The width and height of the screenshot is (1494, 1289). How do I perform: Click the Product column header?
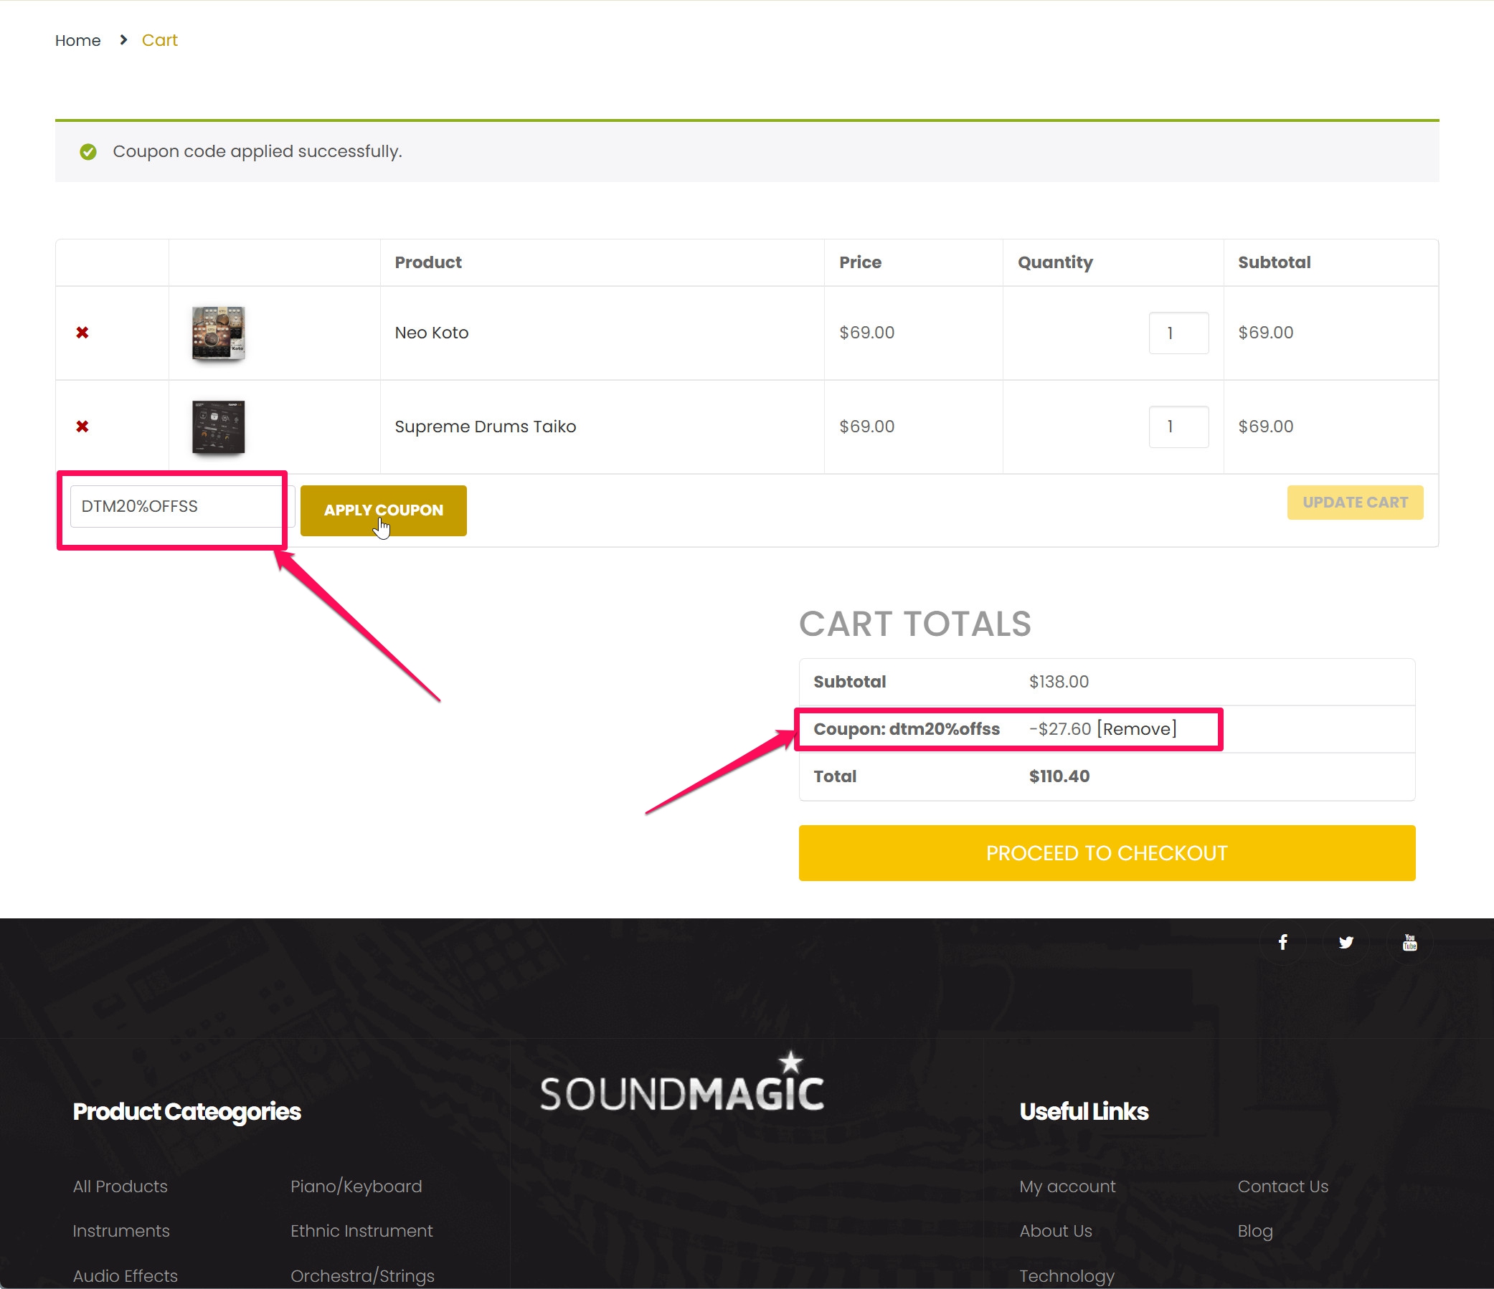[428, 262]
